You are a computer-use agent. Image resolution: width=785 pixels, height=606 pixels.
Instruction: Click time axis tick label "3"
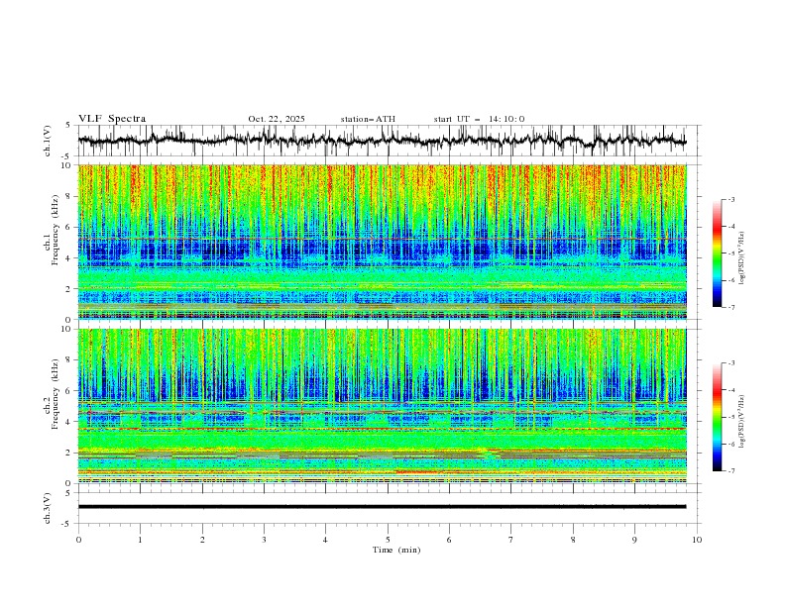pos(264,540)
